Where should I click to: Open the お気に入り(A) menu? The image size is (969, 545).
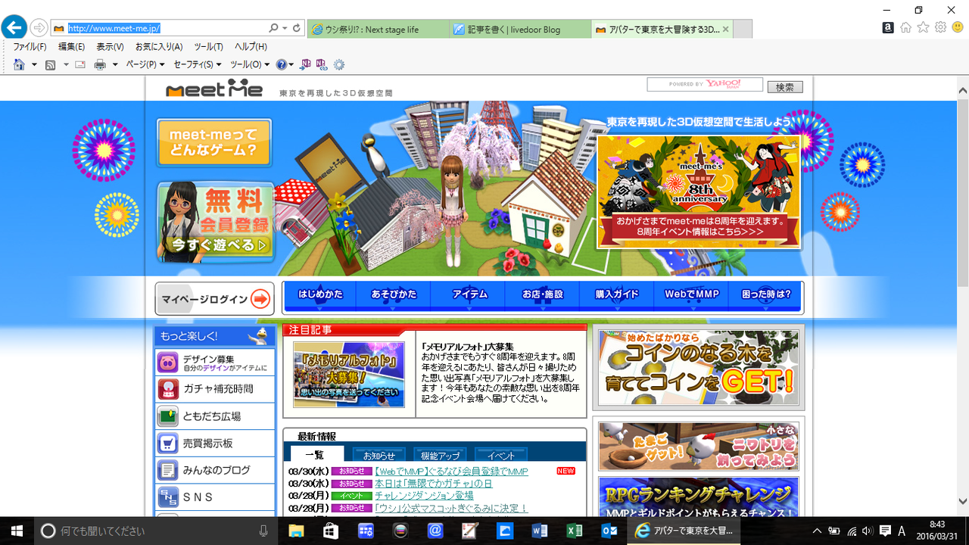[x=159, y=47]
